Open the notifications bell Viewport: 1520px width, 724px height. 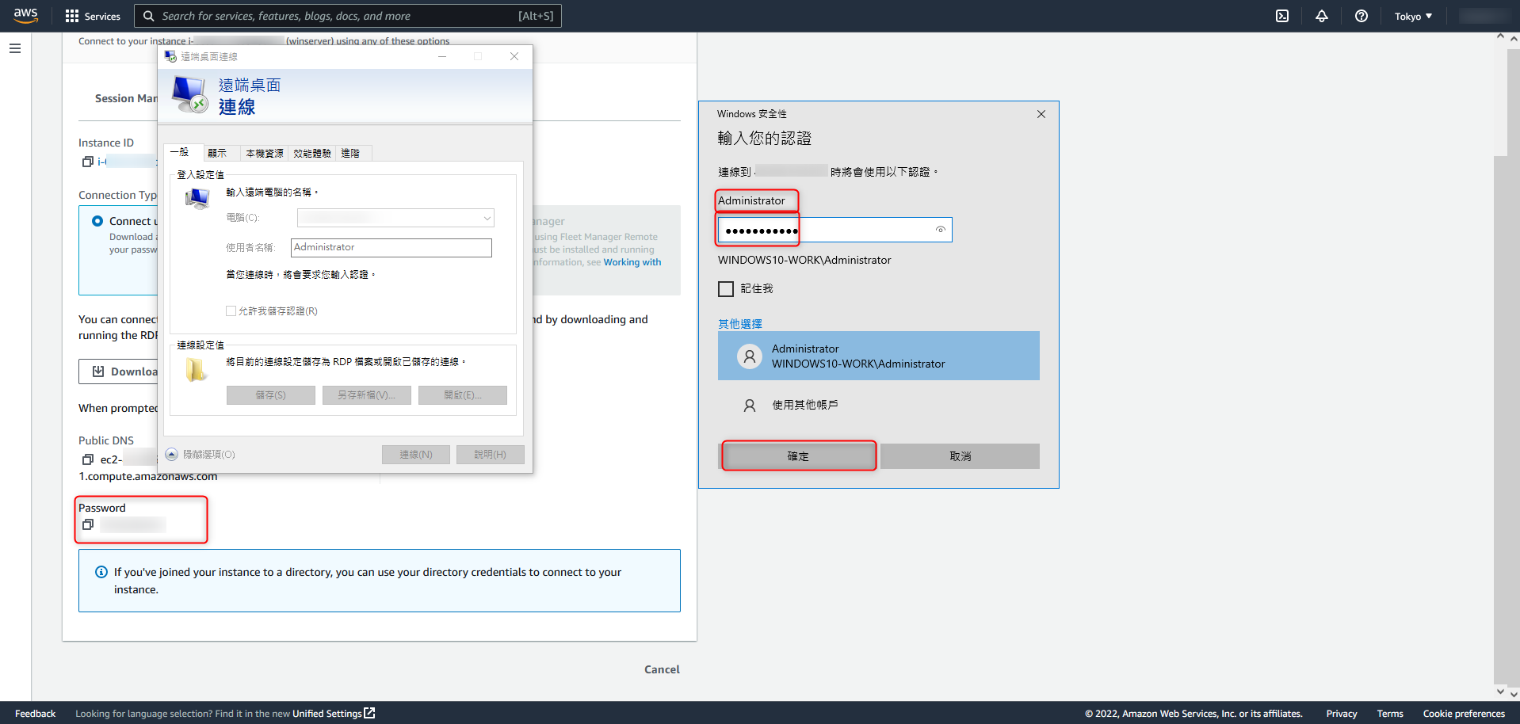pyautogui.click(x=1322, y=16)
